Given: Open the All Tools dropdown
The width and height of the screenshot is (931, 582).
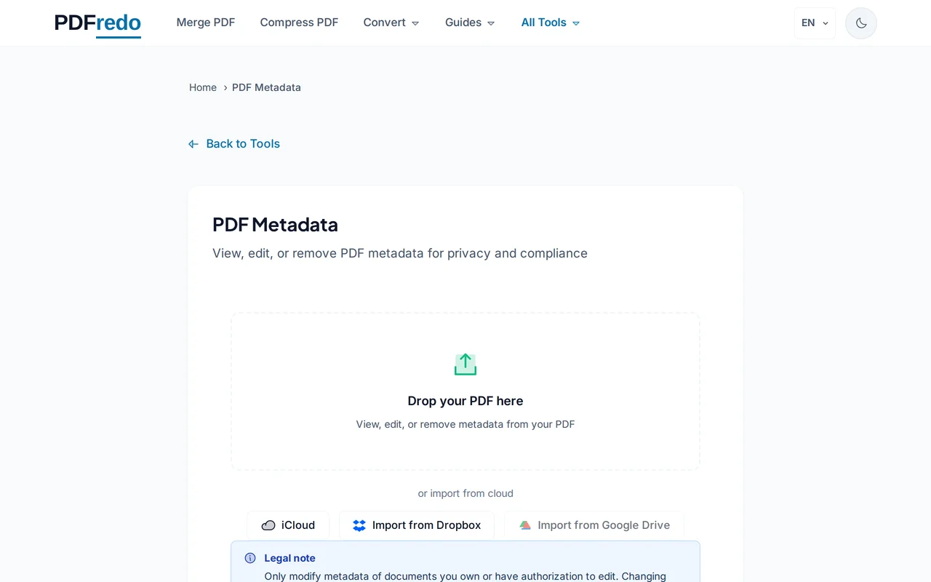Looking at the screenshot, I should (550, 23).
